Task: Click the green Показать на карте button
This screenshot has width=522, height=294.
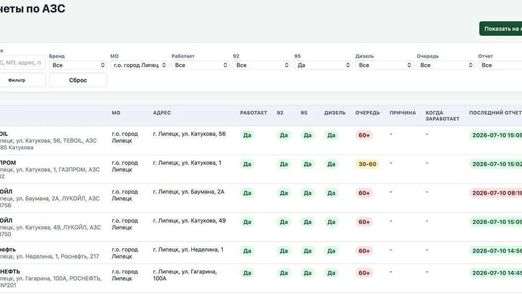Action: point(501,28)
